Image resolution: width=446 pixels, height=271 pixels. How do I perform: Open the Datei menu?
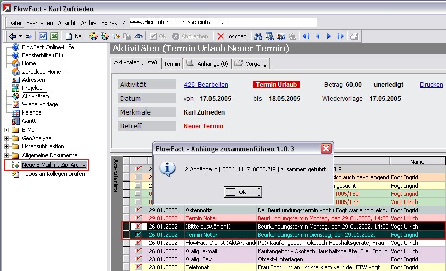14,23
